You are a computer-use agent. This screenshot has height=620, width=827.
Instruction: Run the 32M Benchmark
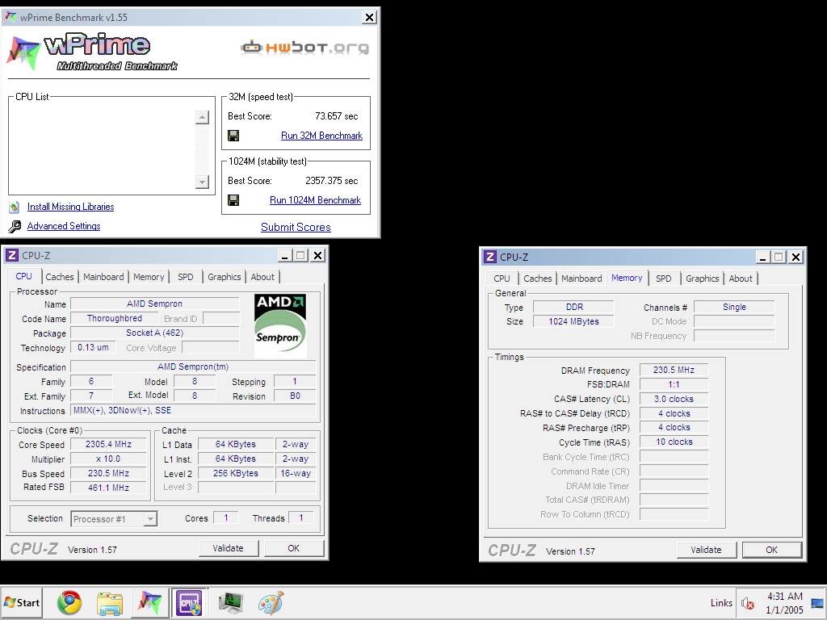321,136
